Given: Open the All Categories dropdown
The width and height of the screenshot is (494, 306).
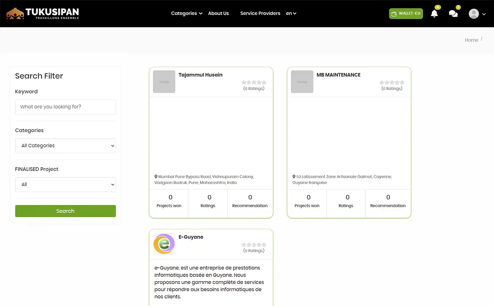Looking at the screenshot, I should [x=65, y=146].
